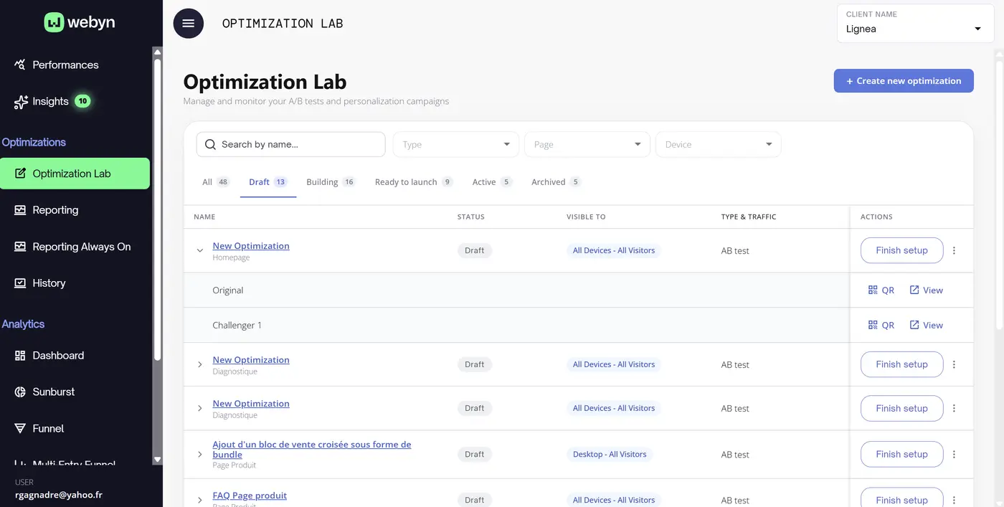The width and height of the screenshot is (1004, 507).
Task: Click the Dashboard grid icon
Action: point(20,356)
